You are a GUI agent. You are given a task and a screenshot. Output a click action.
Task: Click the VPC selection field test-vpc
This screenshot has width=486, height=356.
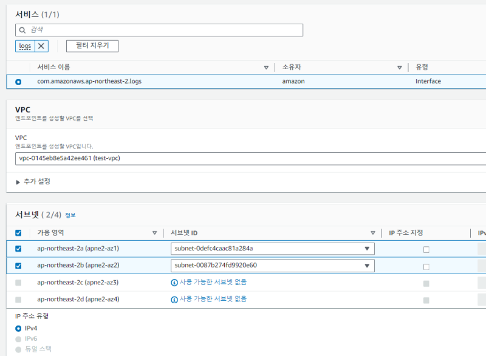243,159
